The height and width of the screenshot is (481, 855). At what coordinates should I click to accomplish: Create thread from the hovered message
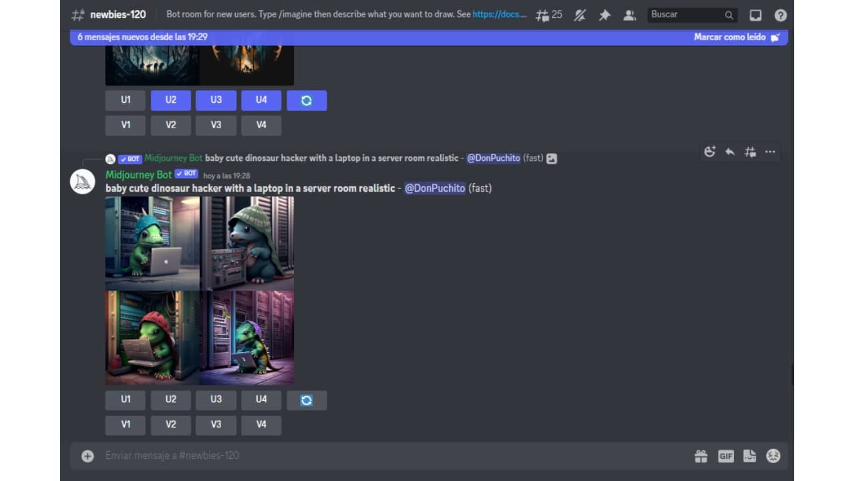point(750,152)
